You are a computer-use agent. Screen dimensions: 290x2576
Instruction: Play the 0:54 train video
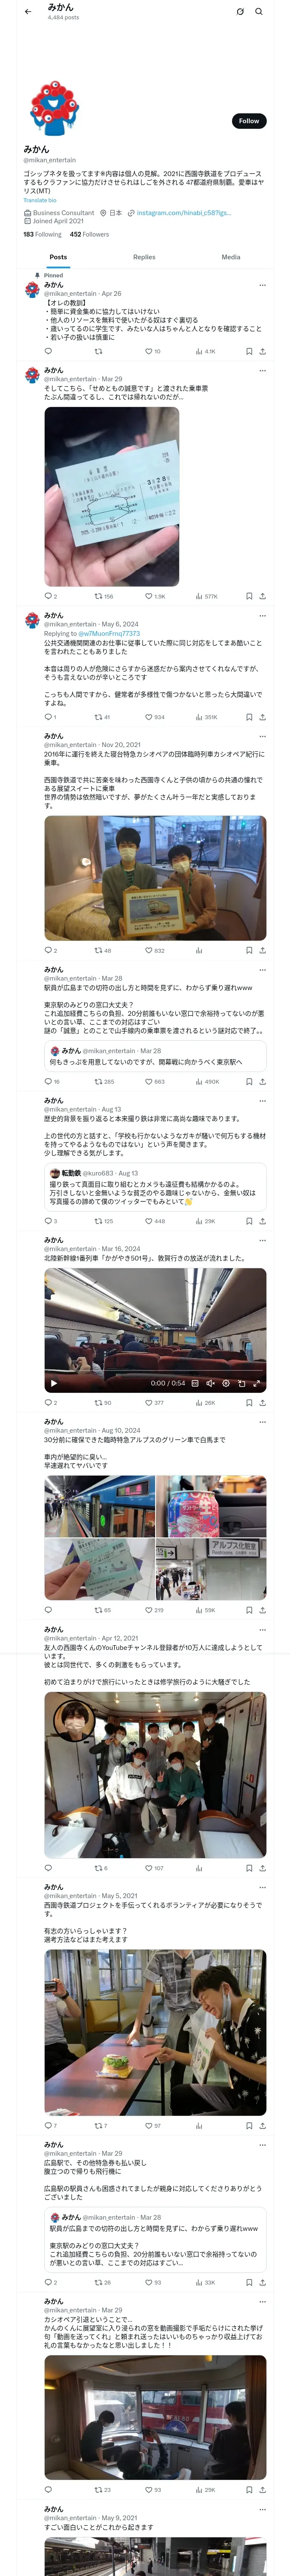[53, 1383]
